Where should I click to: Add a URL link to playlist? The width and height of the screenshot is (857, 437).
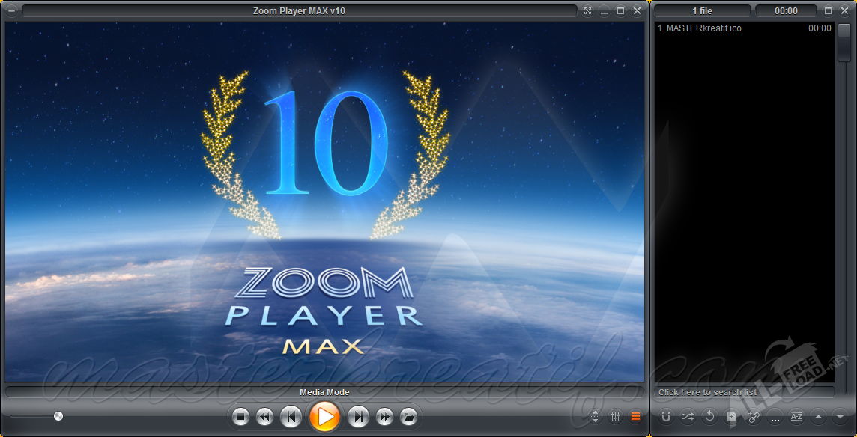(x=754, y=416)
